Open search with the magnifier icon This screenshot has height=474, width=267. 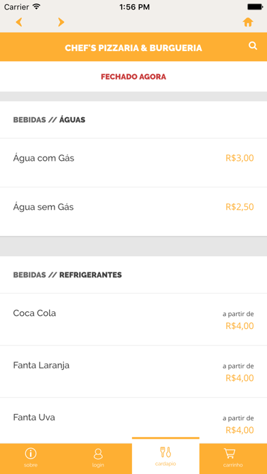[x=253, y=46]
